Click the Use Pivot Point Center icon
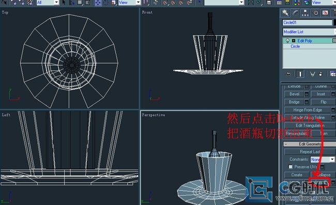Viewport: 336px width, 205px height. tap(146, 3)
